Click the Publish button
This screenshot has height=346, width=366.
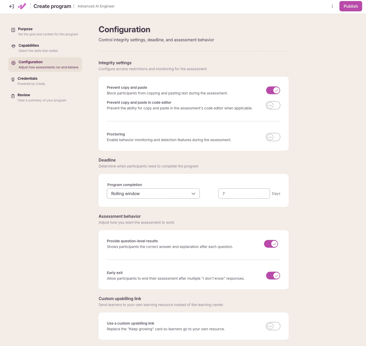coord(351,6)
